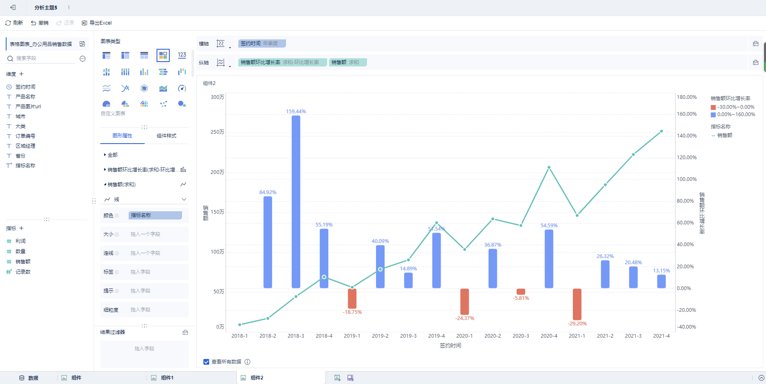The height and width of the screenshot is (384, 766).
Task: Switch dataset icon next to 表格图表_办公用品销售数据
Action: (82, 44)
